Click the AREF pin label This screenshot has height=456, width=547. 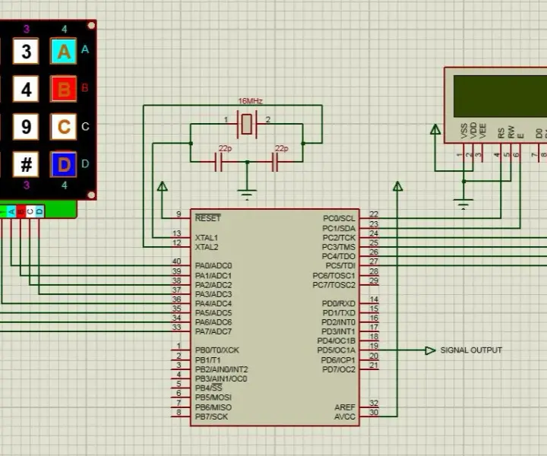tap(345, 407)
